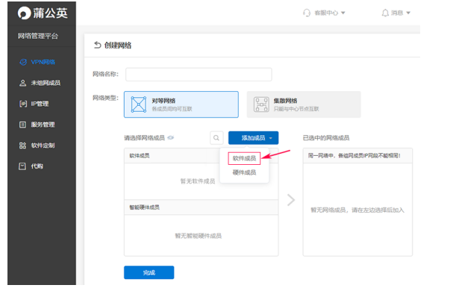The image size is (459, 288).
Task: Click the 未组网成员 person icon
Action: click(x=22, y=83)
